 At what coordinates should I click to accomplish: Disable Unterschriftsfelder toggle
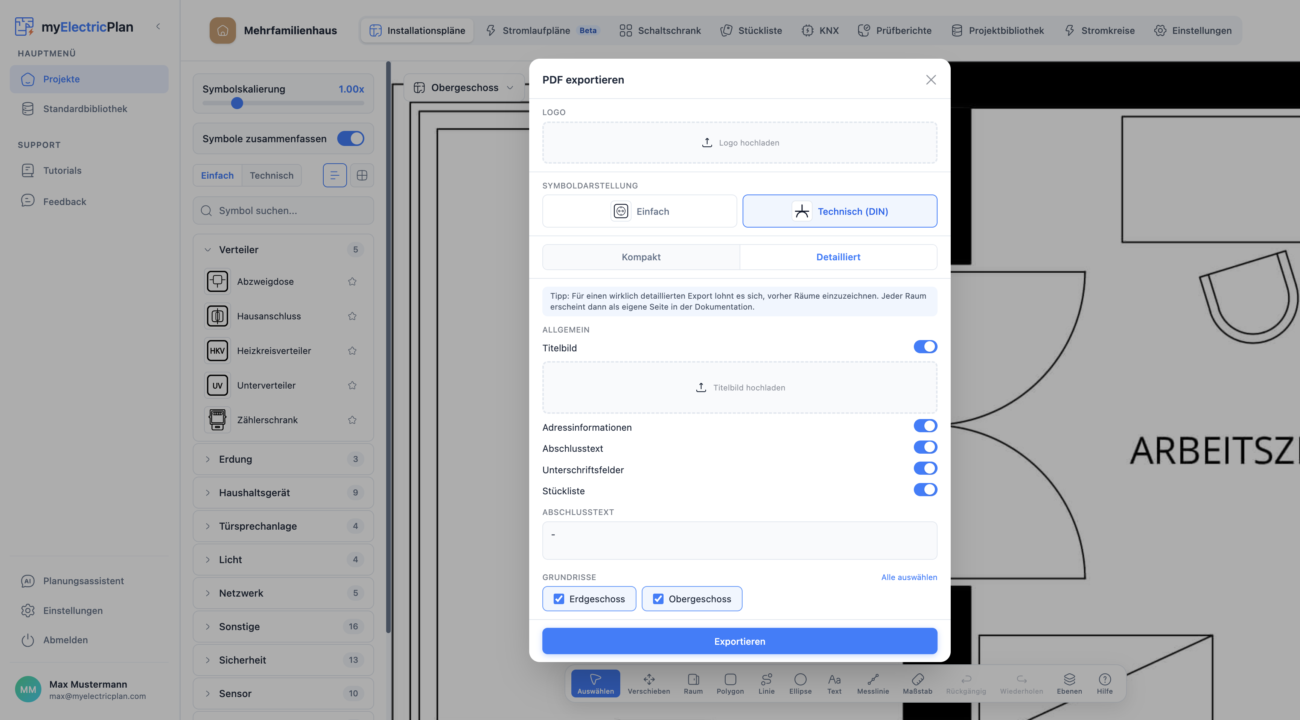click(x=925, y=468)
